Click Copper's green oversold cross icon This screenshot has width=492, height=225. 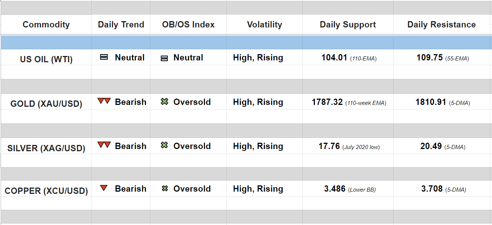tap(164, 189)
